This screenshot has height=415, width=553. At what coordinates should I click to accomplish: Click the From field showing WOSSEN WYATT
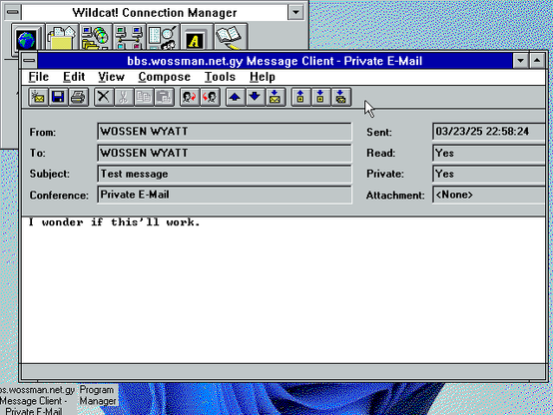(225, 132)
